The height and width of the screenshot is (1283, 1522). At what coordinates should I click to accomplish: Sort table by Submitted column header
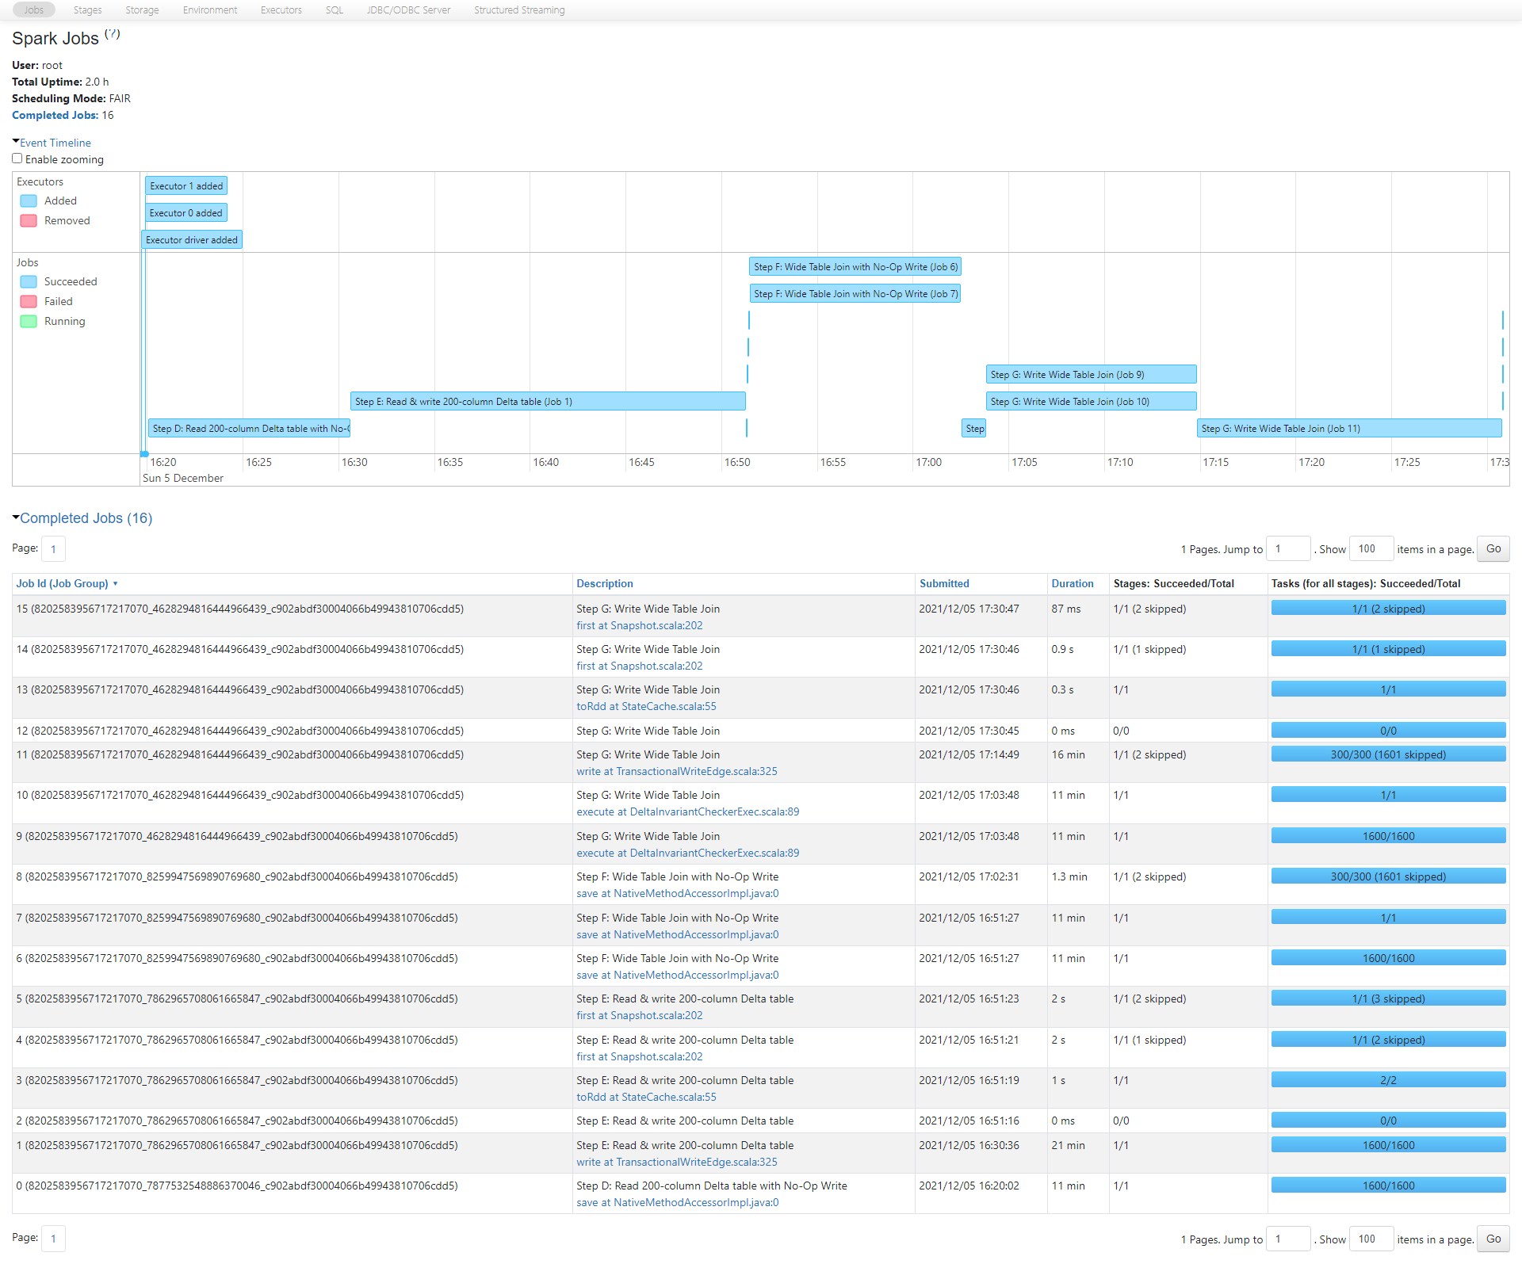tap(944, 584)
